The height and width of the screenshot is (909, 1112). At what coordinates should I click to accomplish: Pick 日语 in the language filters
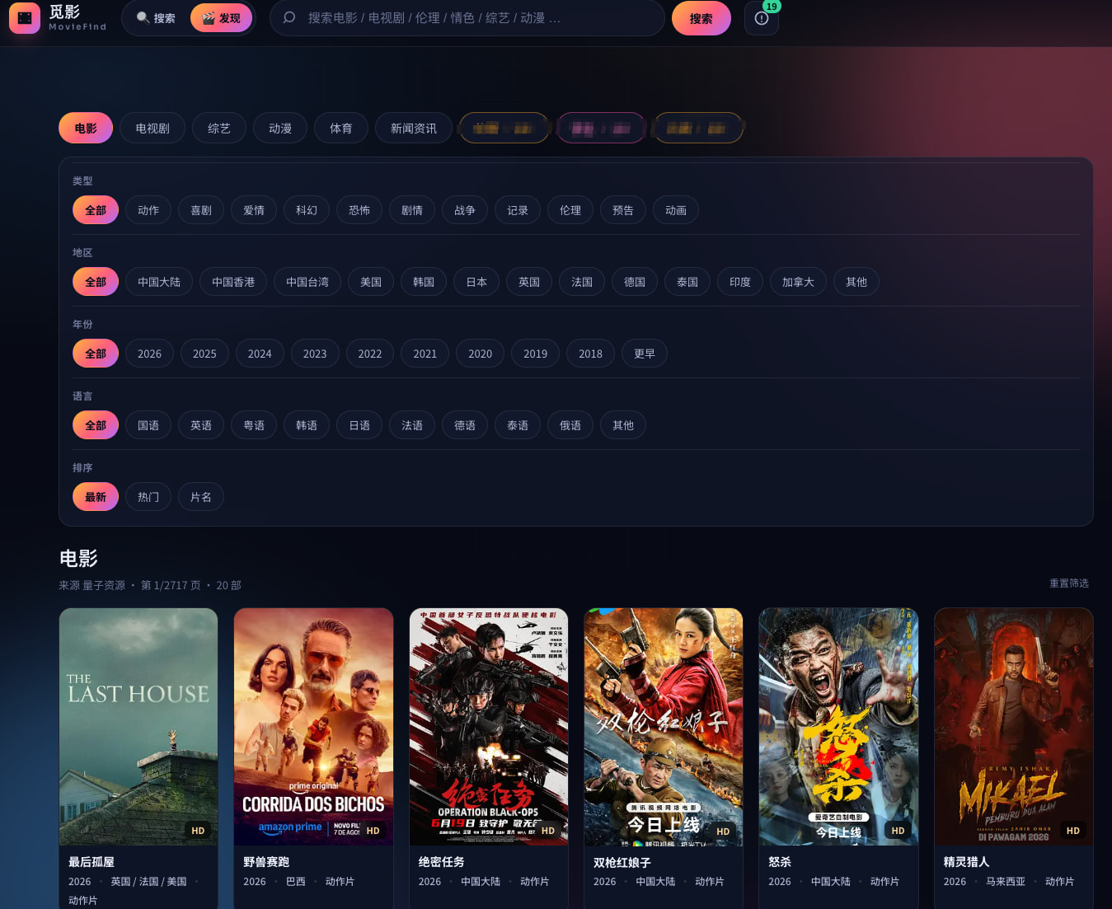click(359, 425)
